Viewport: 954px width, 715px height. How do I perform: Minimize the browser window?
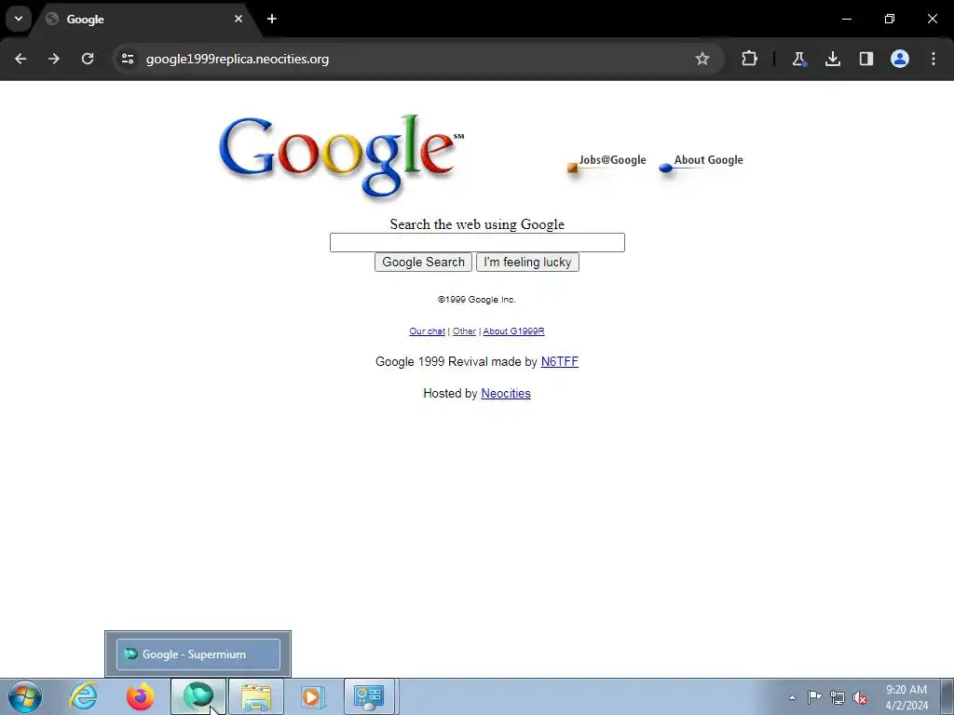846,19
